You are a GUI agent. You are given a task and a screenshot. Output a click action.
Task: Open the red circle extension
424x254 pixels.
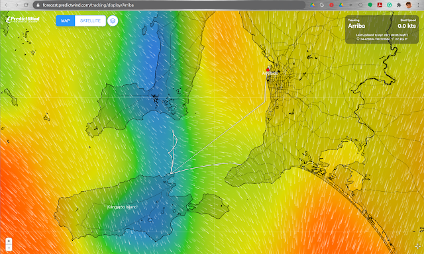[x=331, y=5]
